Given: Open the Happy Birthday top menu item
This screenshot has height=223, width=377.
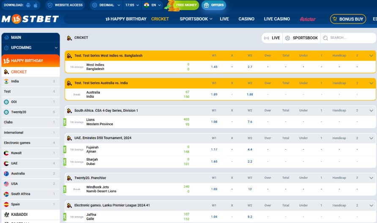Looking at the screenshot, I should tap(126, 19).
